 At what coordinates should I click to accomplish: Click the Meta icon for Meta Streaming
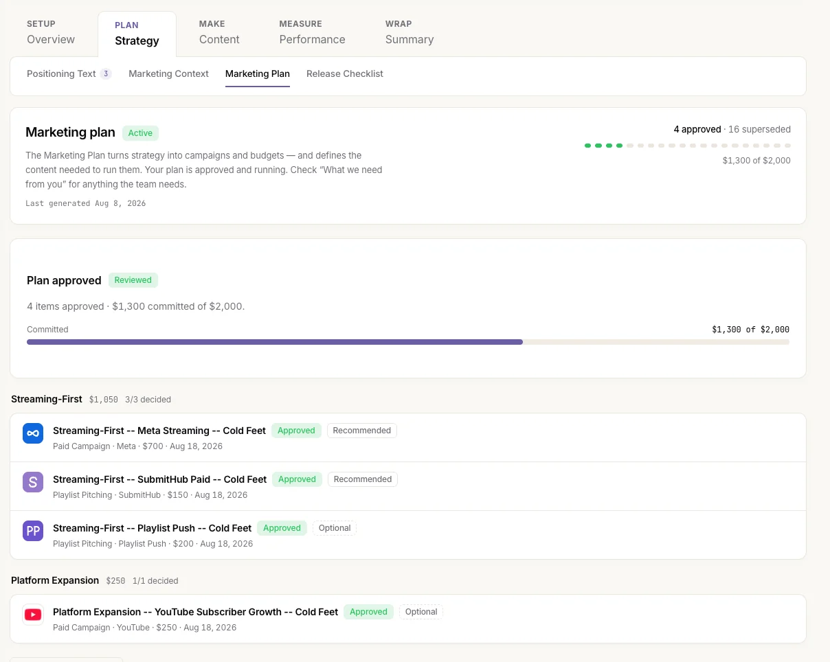[33, 433]
